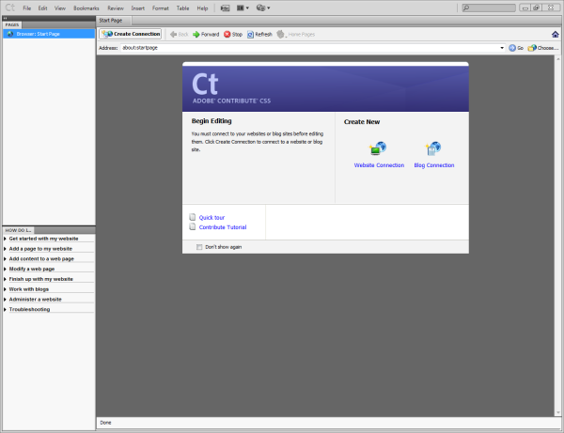This screenshot has height=433, width=564.
Task: Select Browser: Start Page in Pages panel
Action: pos(49,34)
